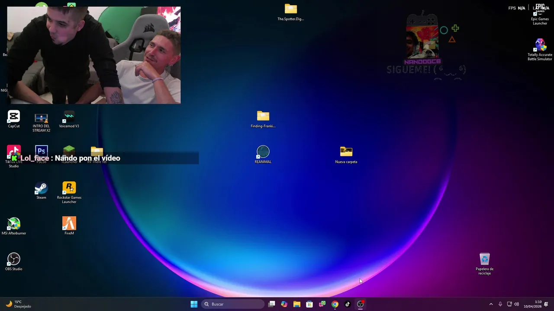554x311 pixels.
Task: Launch Rockstar Games Launcher shortcut
Action: [x=69, y=193]
